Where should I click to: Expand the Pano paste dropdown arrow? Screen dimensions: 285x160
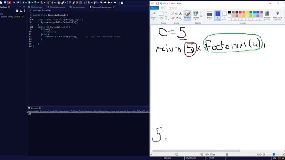pos(154,20)
